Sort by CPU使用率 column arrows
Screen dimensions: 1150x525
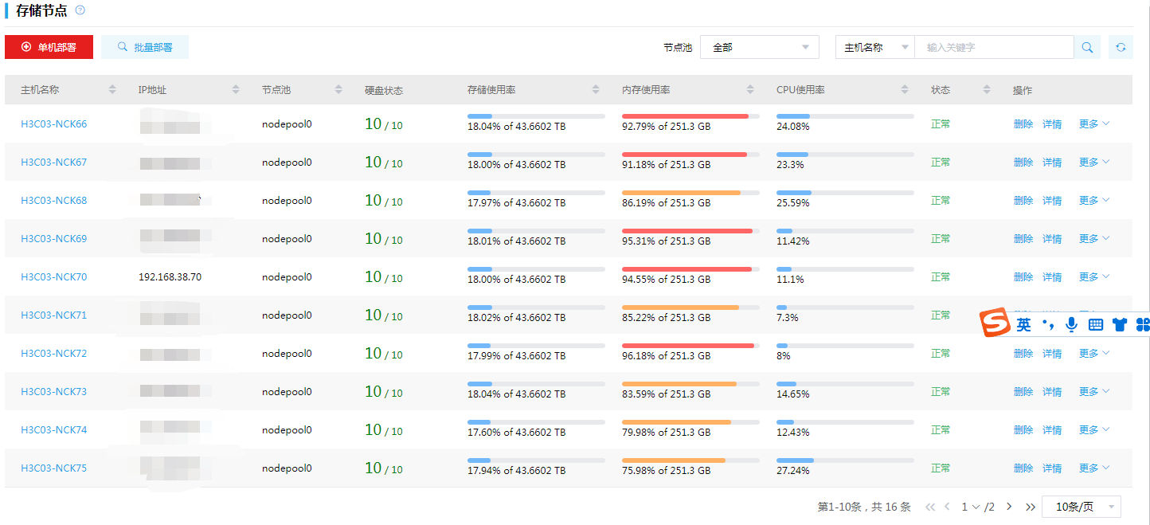coord(905,90)
